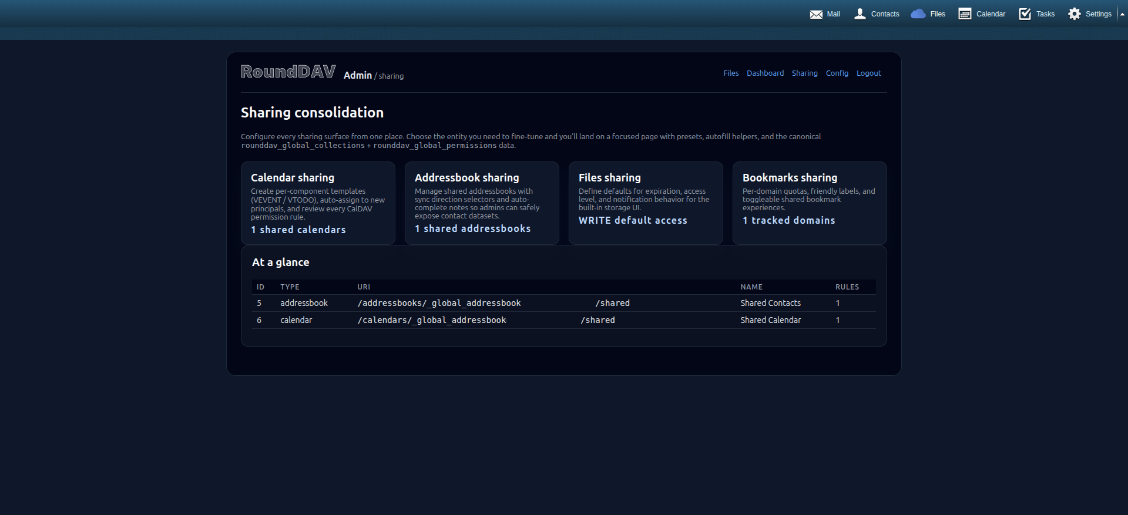This screenshot has width=1128, height=515.
Task: Click the Files cloud icon
Action: pos(918,14)
